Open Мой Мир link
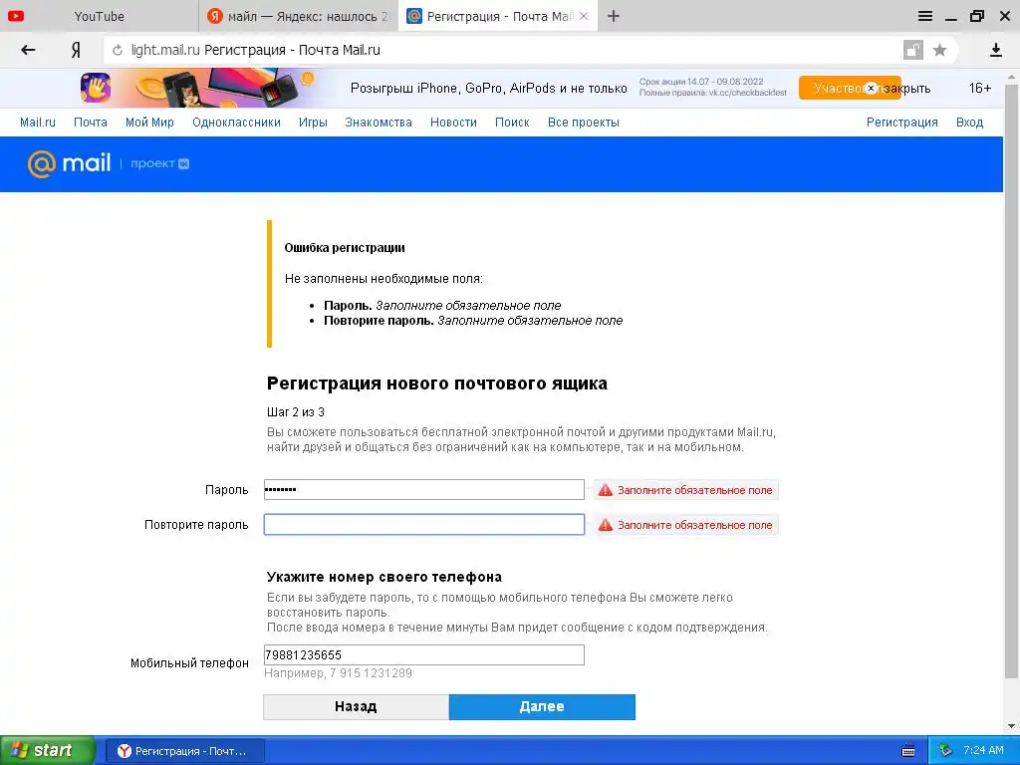The image size is (1020, 765). tap(149, 123)
